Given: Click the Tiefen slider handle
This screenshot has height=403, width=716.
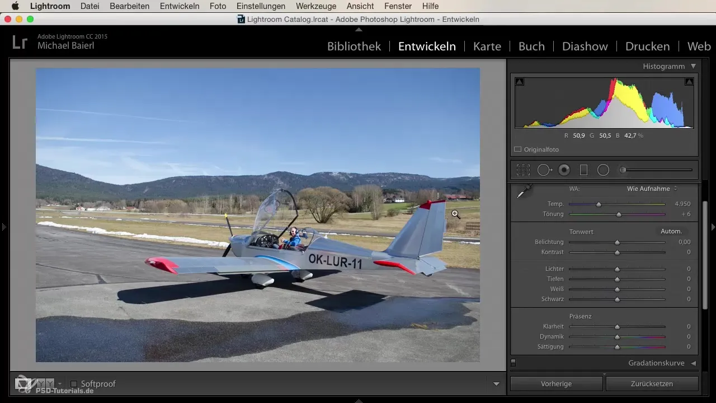Looking at the screenshot, I should point(617,279).
